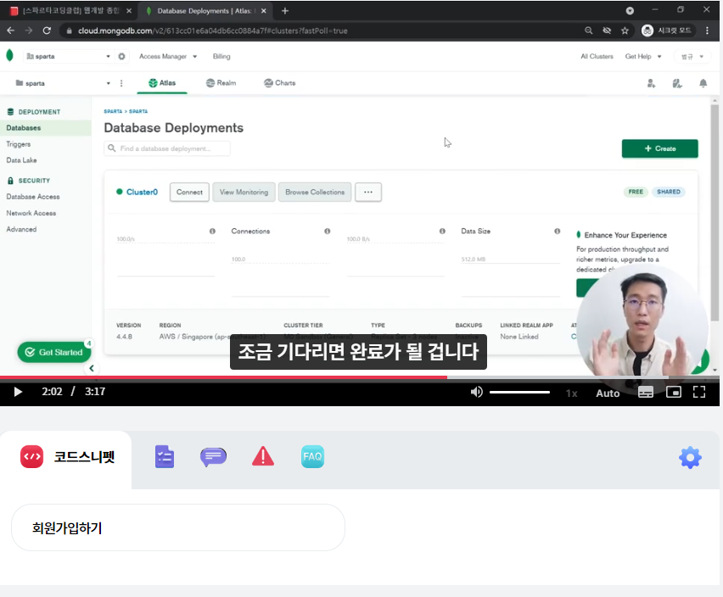Adjust the volume slider
This screenshot has width=723, height=597.
519,392
